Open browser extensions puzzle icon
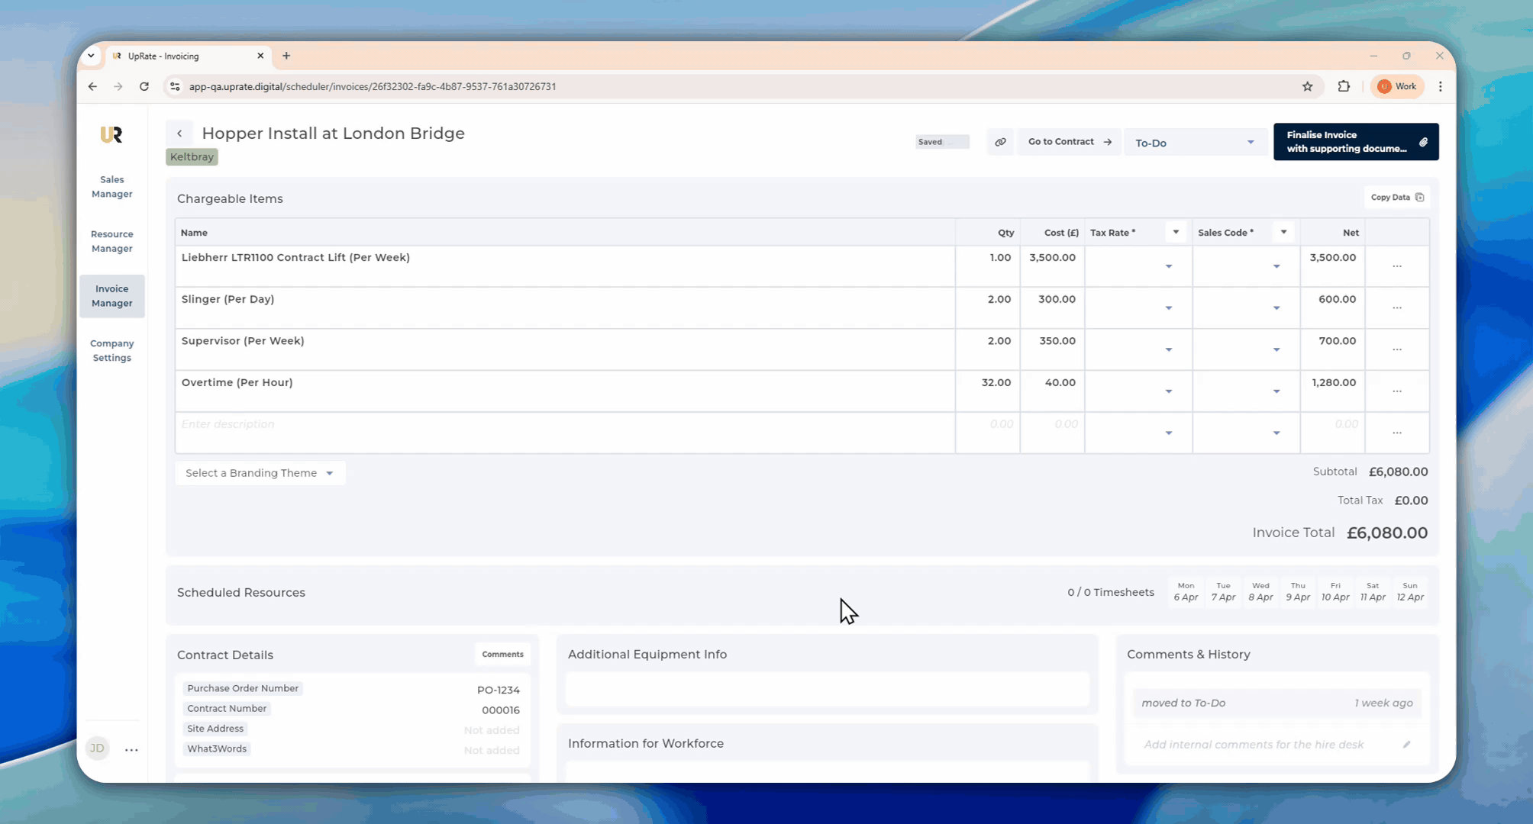This screenshot has width=1533, height=824. [x=1344, y=87]
